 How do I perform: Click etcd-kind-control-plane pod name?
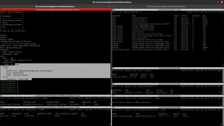[142, 30]
